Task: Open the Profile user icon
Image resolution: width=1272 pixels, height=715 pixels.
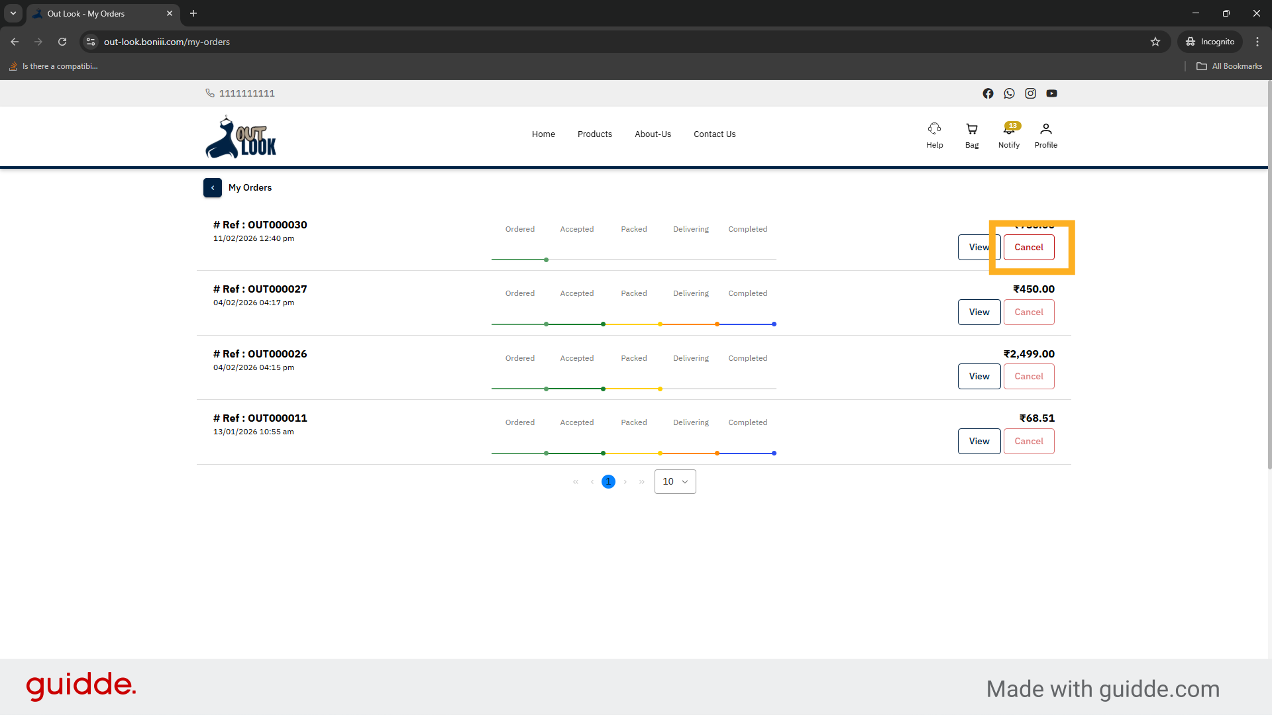Action: pyautogui.click(x=1045, y=129)
